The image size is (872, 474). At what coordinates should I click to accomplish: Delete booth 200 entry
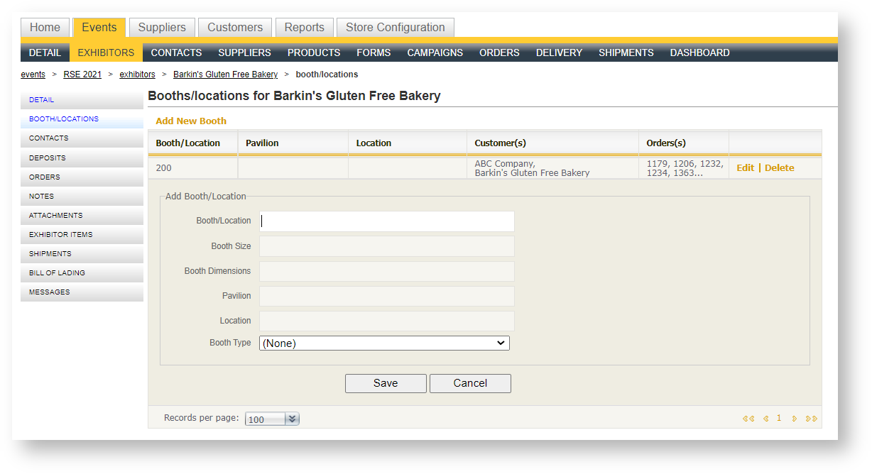click(779, 168)
